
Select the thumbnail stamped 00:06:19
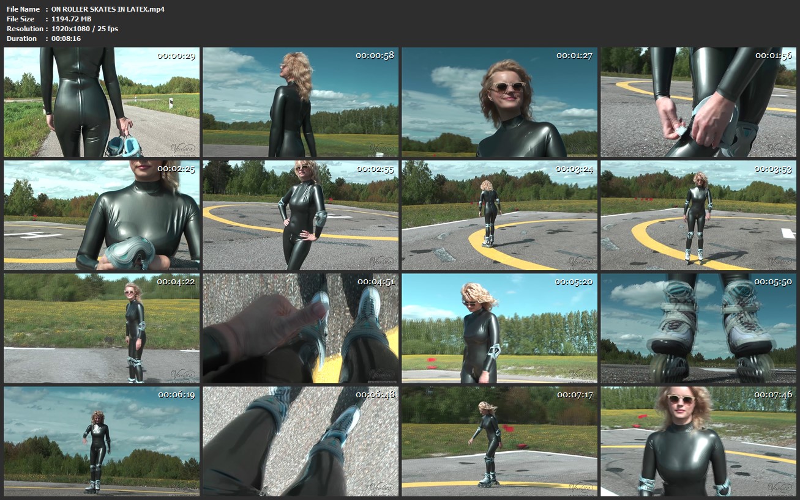102,441
